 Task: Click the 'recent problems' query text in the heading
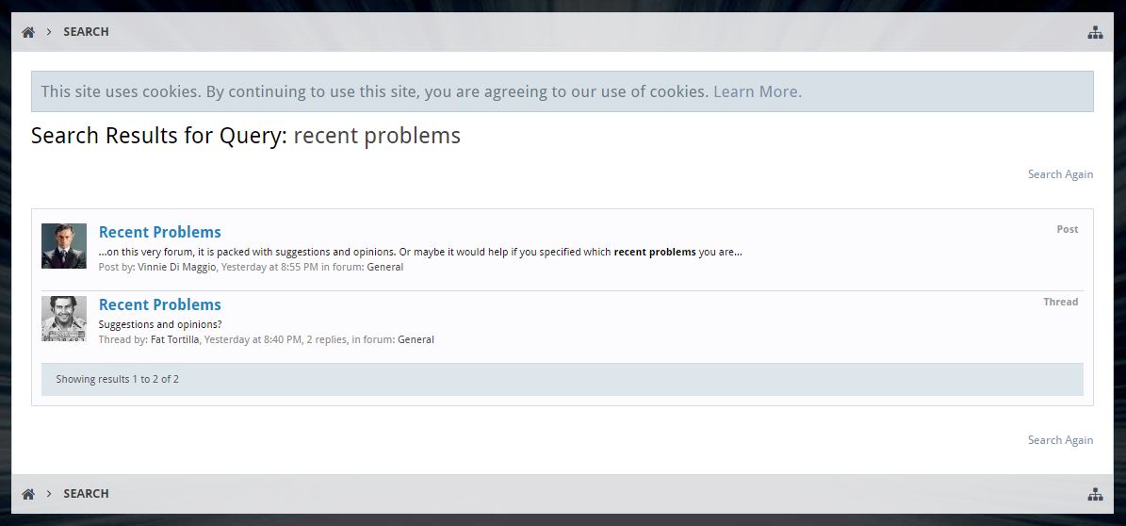(377, 136)
